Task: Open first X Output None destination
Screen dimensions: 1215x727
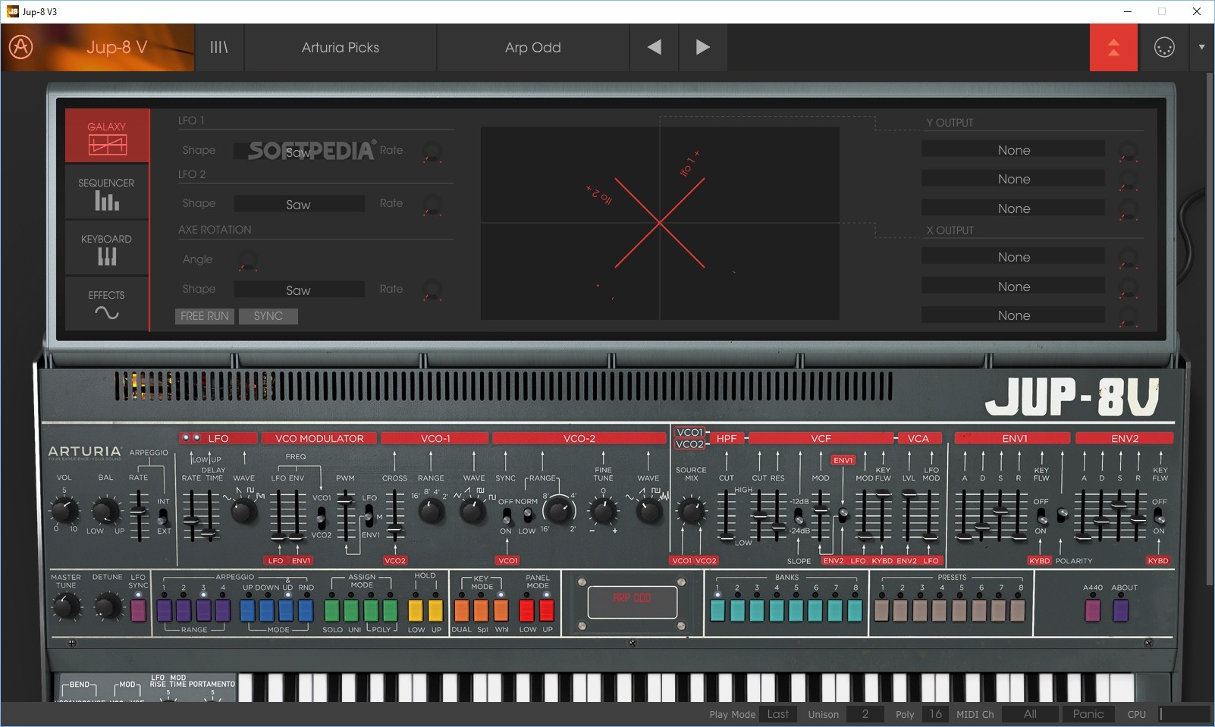Action: point(1013,257)
